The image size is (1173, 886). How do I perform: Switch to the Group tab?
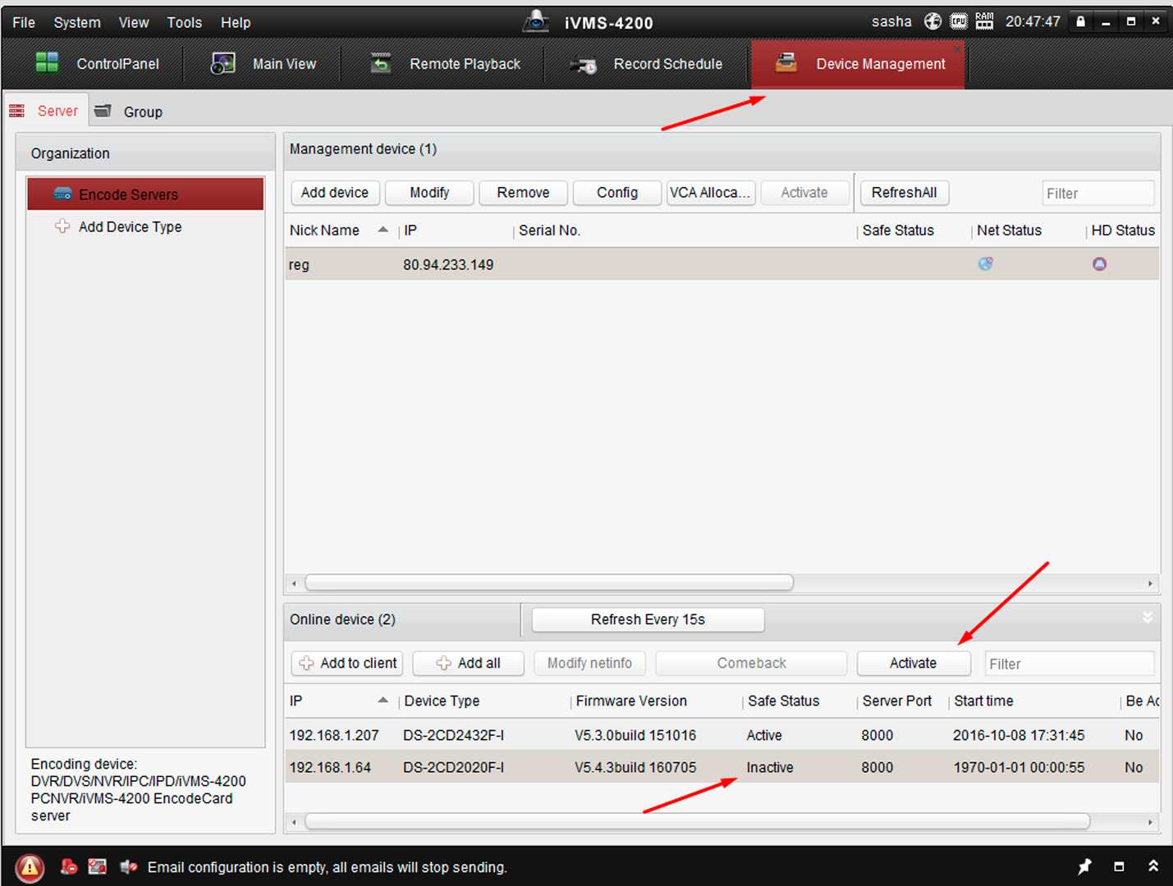(x=128, y=112)
